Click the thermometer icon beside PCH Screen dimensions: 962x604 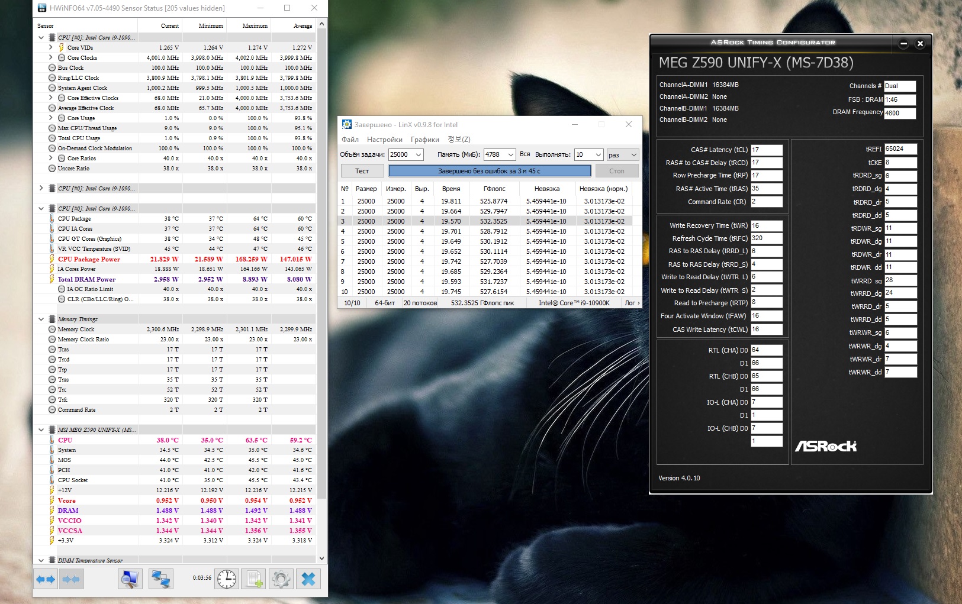point(52,470)
